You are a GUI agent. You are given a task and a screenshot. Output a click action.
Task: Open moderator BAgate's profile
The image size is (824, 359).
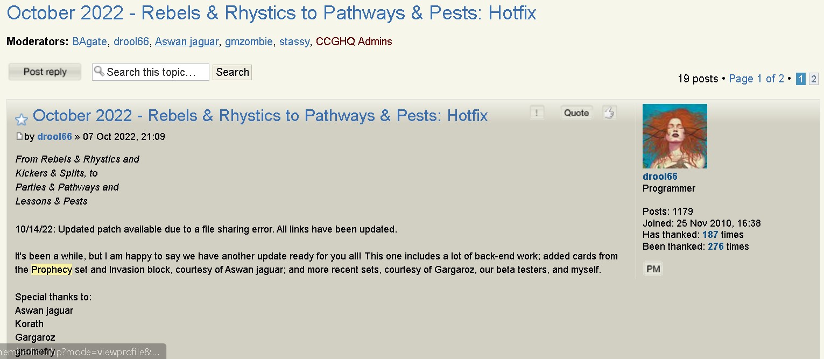tap(89, 41)
